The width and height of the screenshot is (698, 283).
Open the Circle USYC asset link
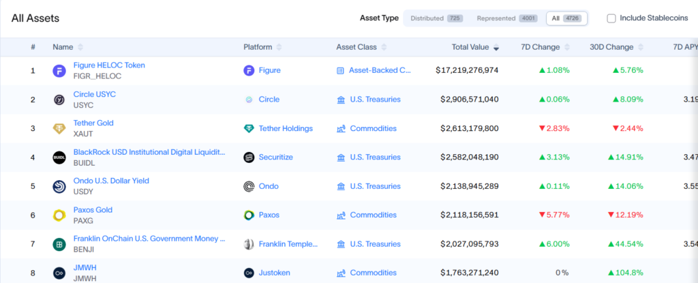tap(94, 94)
